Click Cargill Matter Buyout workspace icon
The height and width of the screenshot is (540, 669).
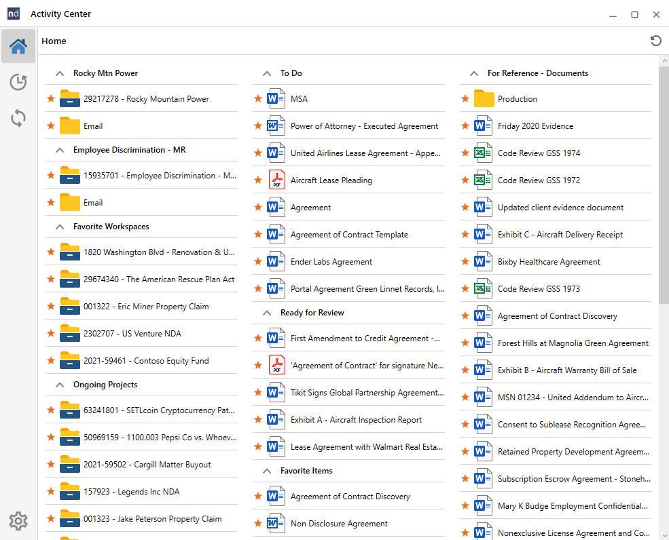69,464
